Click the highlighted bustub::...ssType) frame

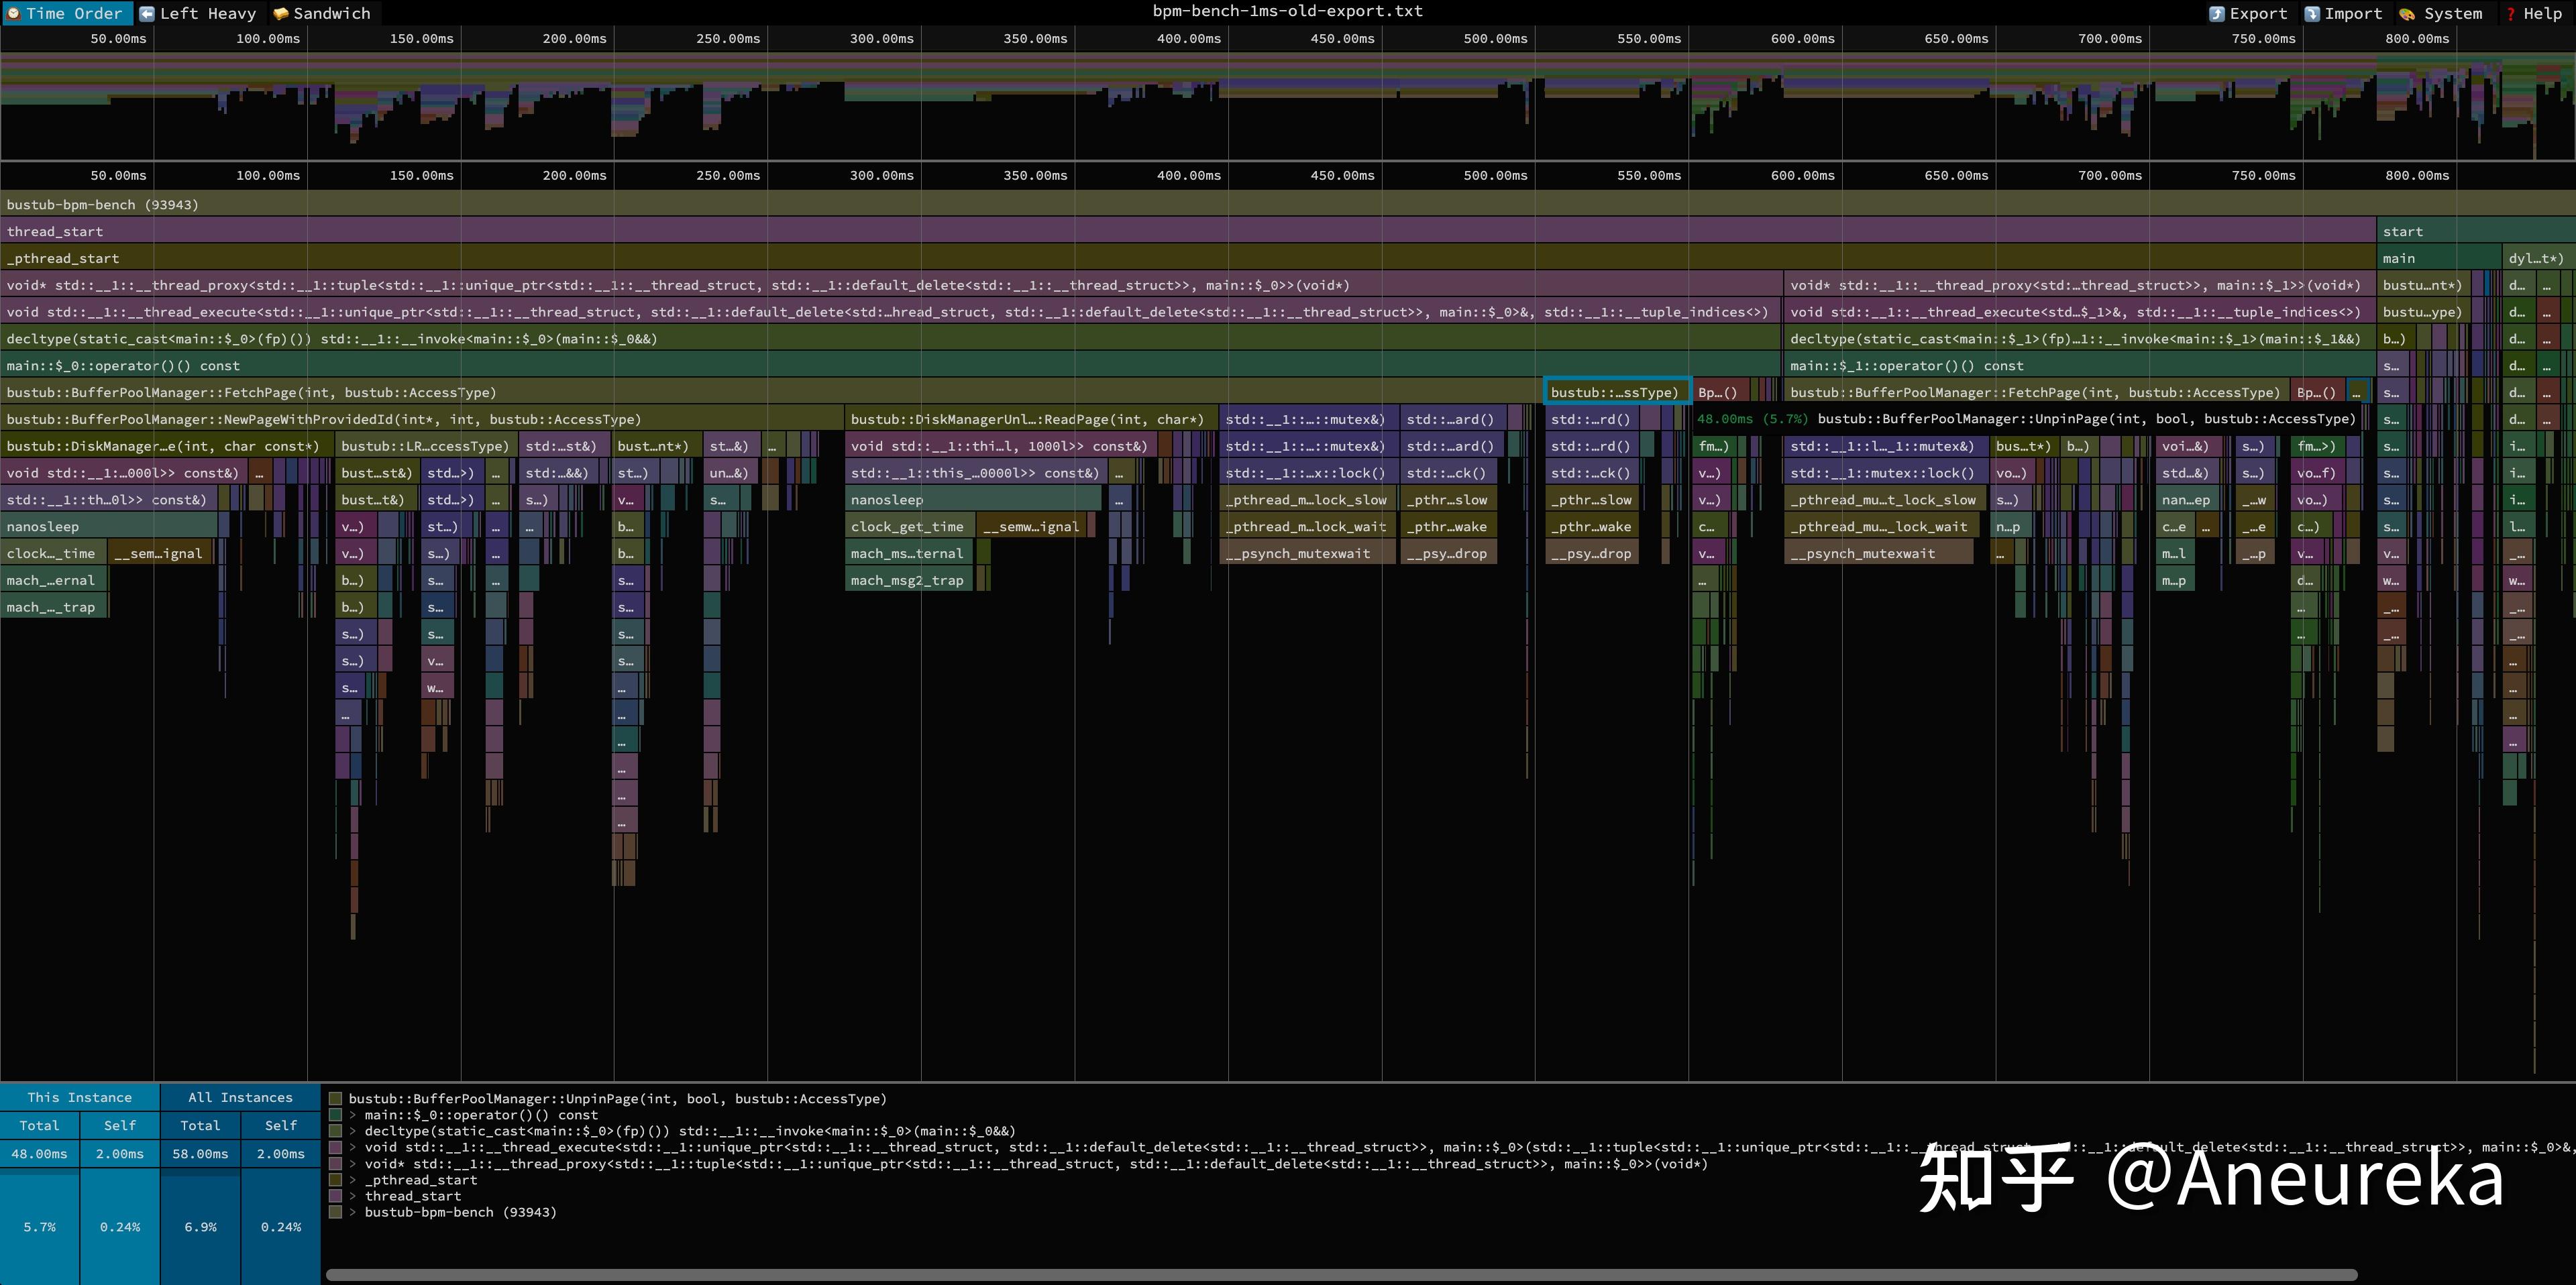1617,392
